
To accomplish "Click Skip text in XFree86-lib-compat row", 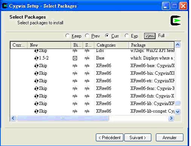I will (43, 111).
